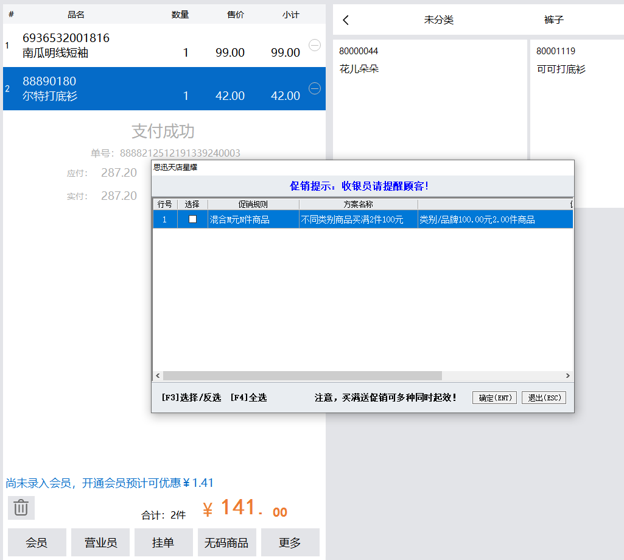
Task: Click the trash bin delete icon
Action: coord(21,508)
